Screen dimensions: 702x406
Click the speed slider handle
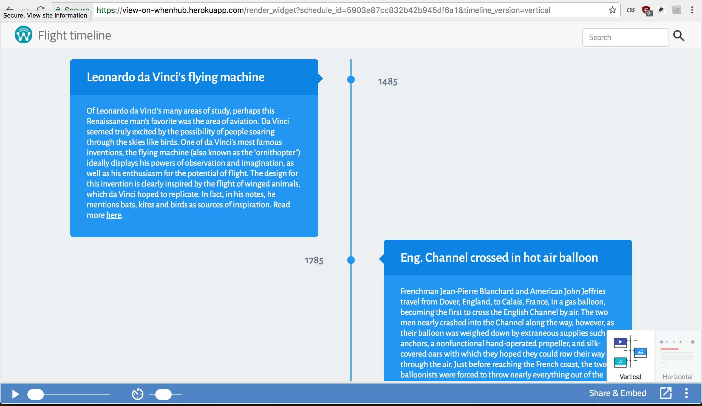click(x=163, y=394)
